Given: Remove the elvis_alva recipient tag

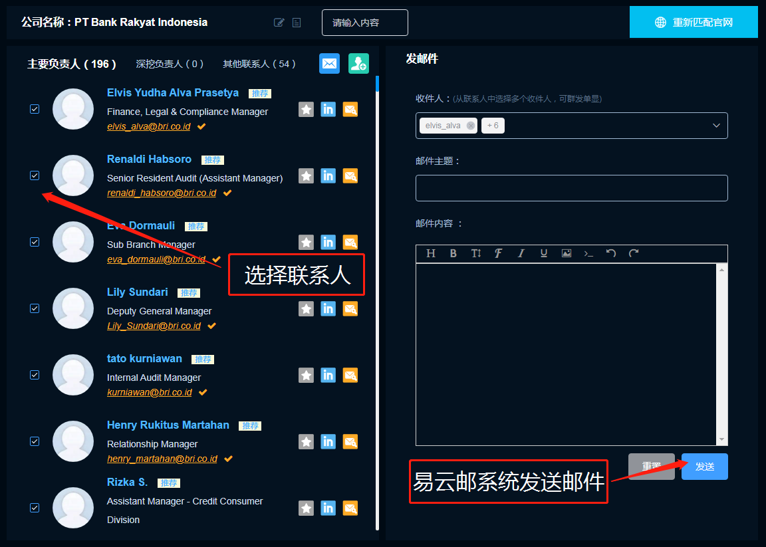Looking at the screenshot, I should (471, 126).
